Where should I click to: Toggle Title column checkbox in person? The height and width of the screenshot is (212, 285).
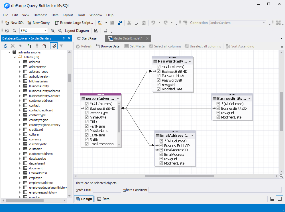click(87, 122)
